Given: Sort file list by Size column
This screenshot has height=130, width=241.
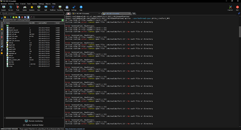Looking at the screenshot, I should (x=33, y=23).
